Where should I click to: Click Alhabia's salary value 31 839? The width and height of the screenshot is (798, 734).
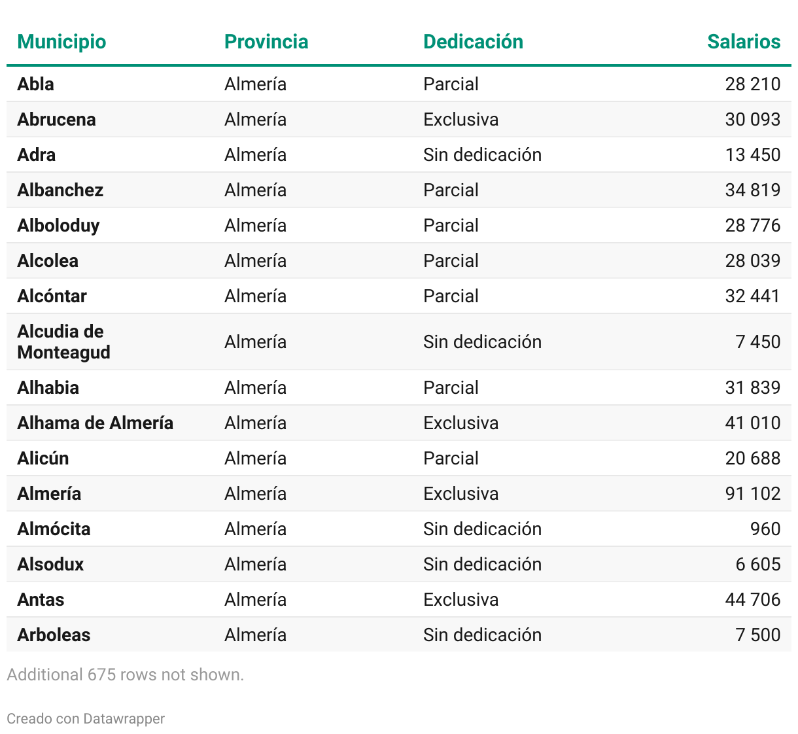pyautogui.click(x=752, y=388)
